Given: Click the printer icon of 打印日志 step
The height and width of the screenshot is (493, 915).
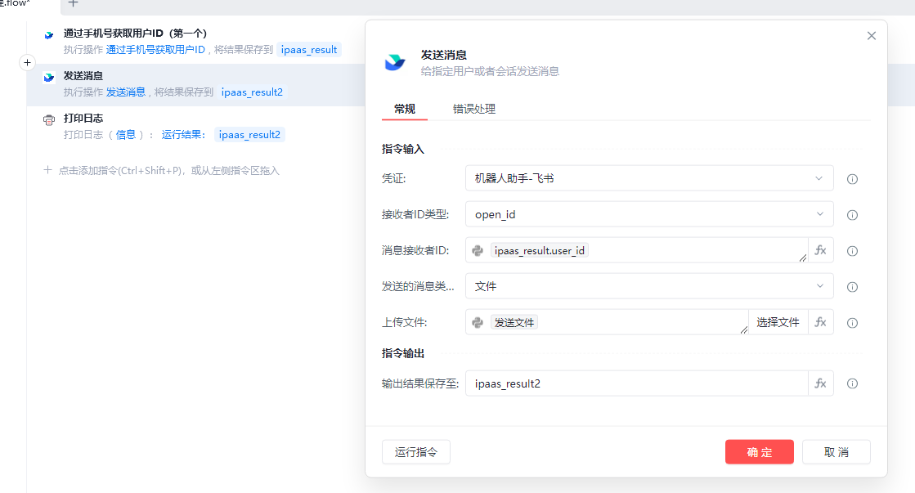Looking at the screenshot, I should (x=49, y=120).
